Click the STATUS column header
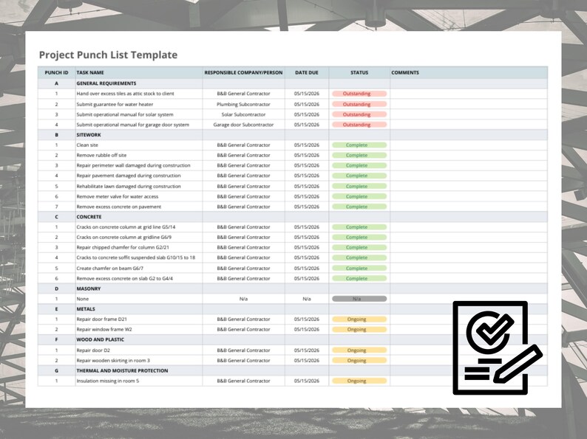Image resolution: width=587 pixels, height=439 pixels. (x=359, y=72)
